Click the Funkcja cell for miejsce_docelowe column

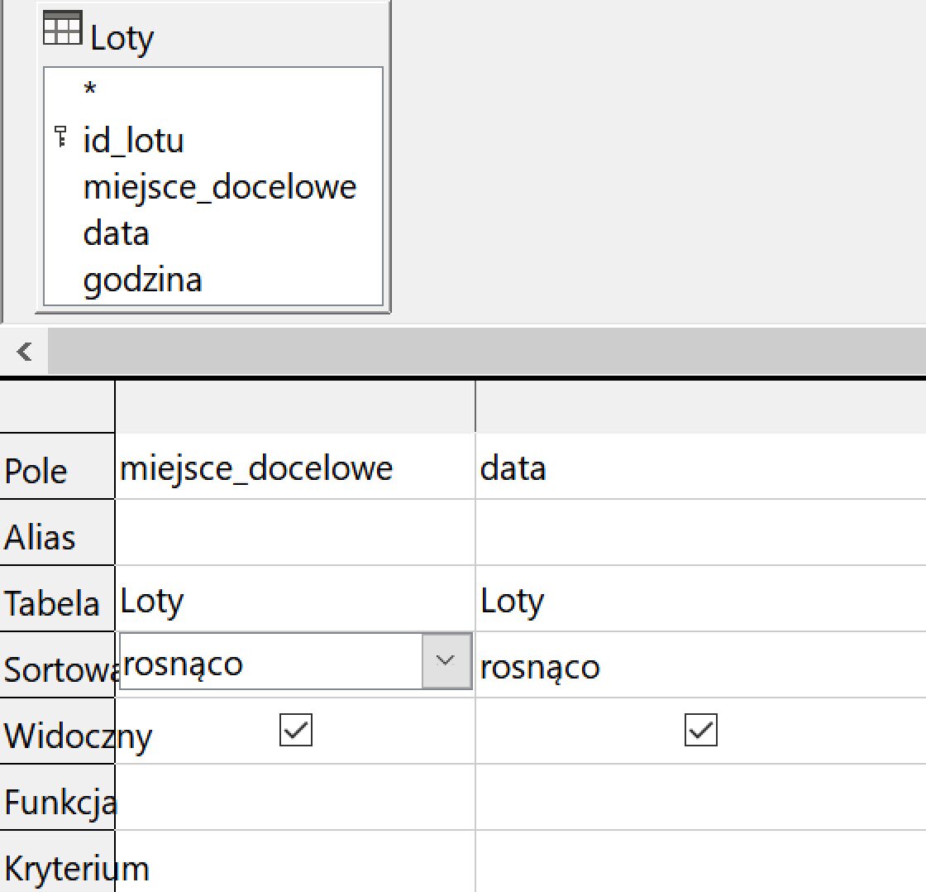point(294,798)
